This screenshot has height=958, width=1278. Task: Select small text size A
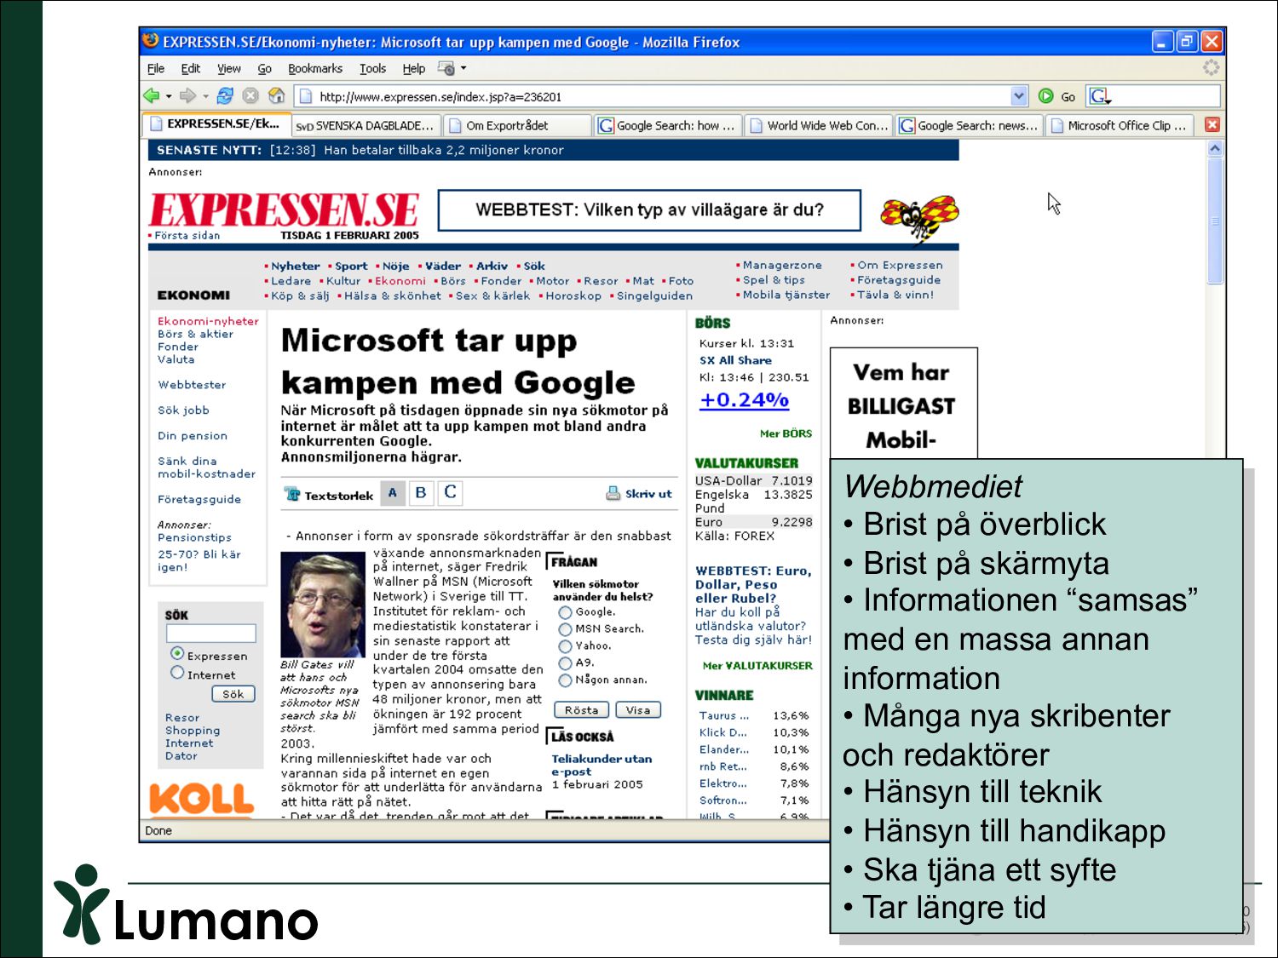coord(393,492)
